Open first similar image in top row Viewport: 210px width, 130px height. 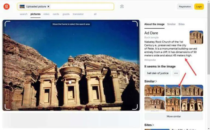point(154,90)
